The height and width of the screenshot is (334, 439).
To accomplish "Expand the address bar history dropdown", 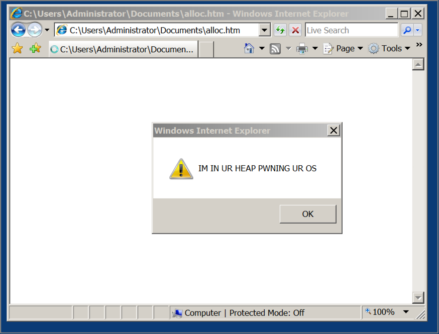I will pos(265,30).
